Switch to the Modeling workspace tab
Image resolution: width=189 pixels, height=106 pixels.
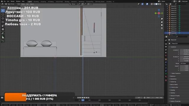(x=36, y=2)
